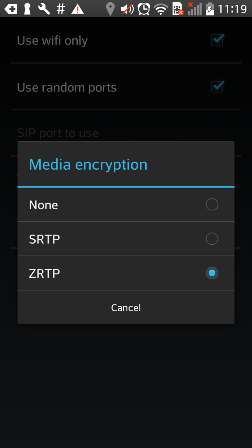Tap the Media encryption dialog title
252x448 pixels.
(88, 164)
